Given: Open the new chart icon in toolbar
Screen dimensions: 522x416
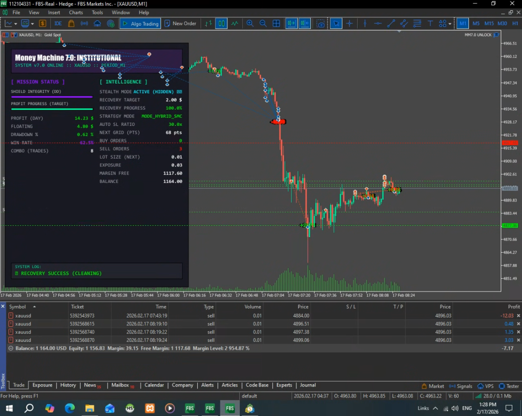Looking at the screenshot, I should click(8, 23).
